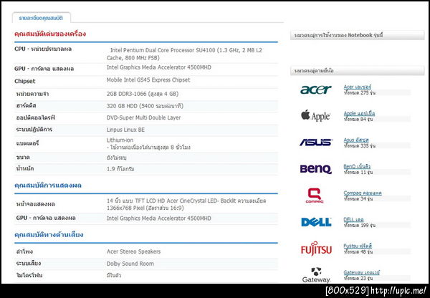The image size is (430, 298).
Task: Select the Asus total 335 models count
Action: point(360,145)
